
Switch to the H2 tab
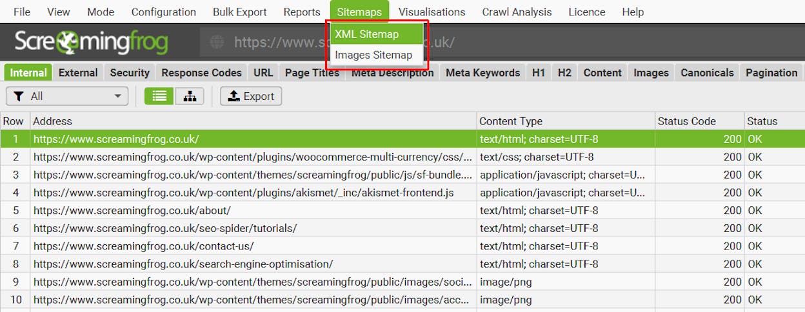click(564, 73)
